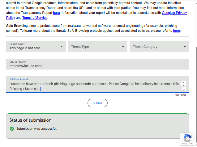The image size is (197, 147).
Task: Open the Terms of Service link
Action: pos(35,18)
